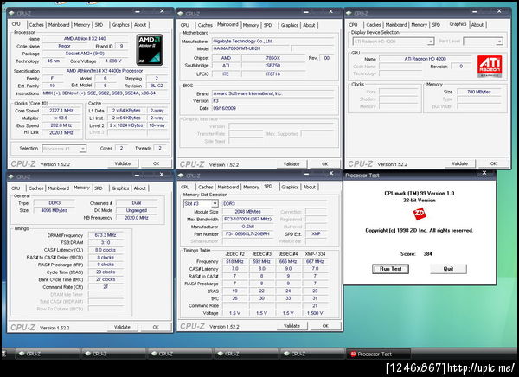
Task: Click Quit in the Processor Test window
Action: 448,269
